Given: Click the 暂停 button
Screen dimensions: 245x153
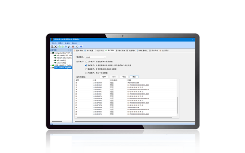Looking at the screenshot, I should pos(104,77).
